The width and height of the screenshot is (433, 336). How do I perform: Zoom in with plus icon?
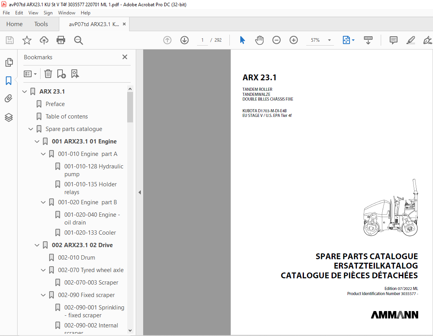[294, 40]
